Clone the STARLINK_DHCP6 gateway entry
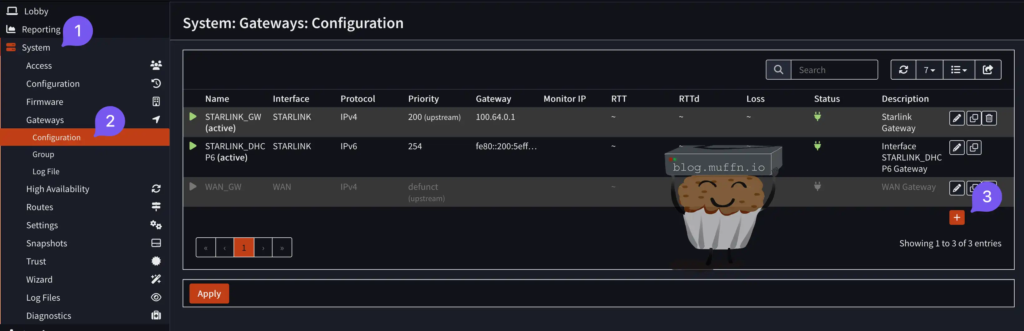This screenshot has height=331, width=1024. tap(973, 148)
